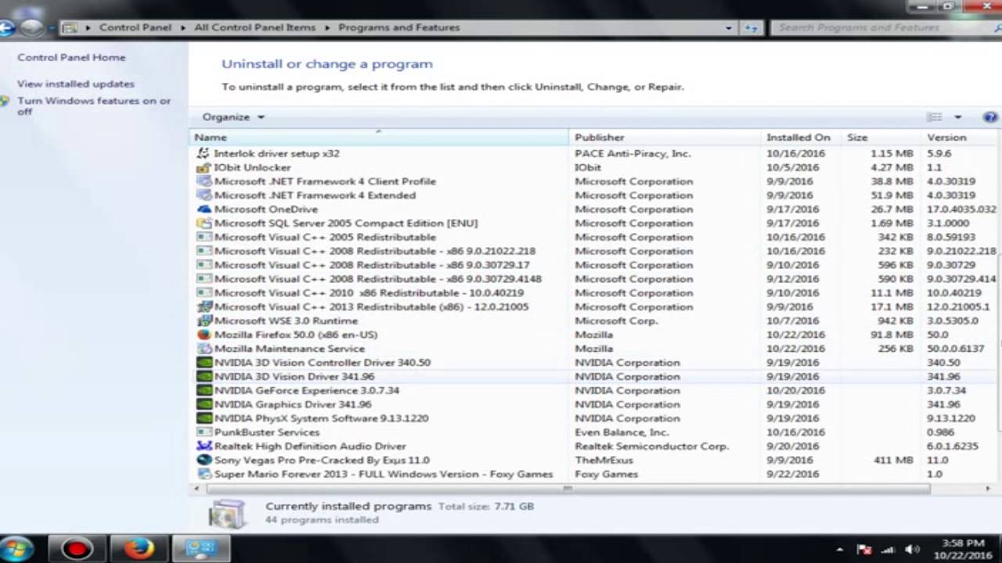
Task: Click the Control Panel taskbar icon
Action: tap(200, 549)
